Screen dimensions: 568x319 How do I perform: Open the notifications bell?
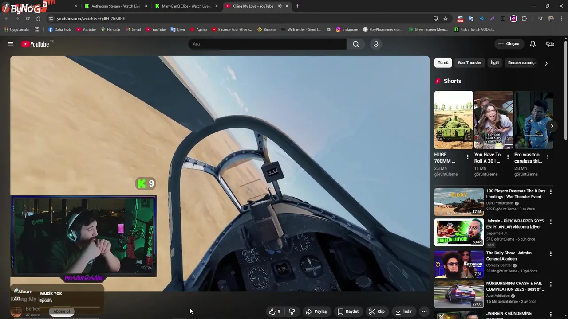532,44
